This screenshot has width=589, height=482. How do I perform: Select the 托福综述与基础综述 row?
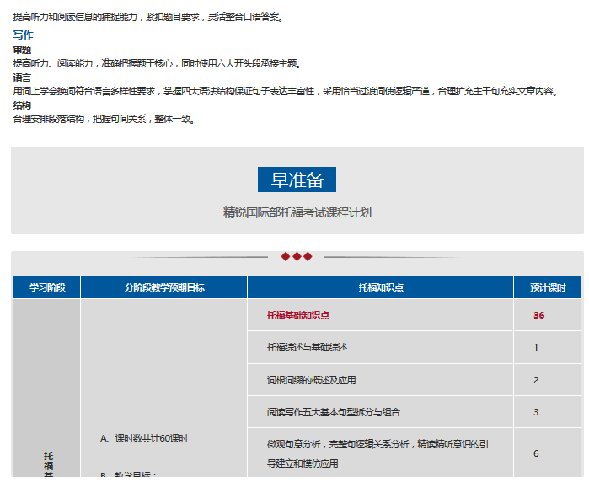pos(381,347)
